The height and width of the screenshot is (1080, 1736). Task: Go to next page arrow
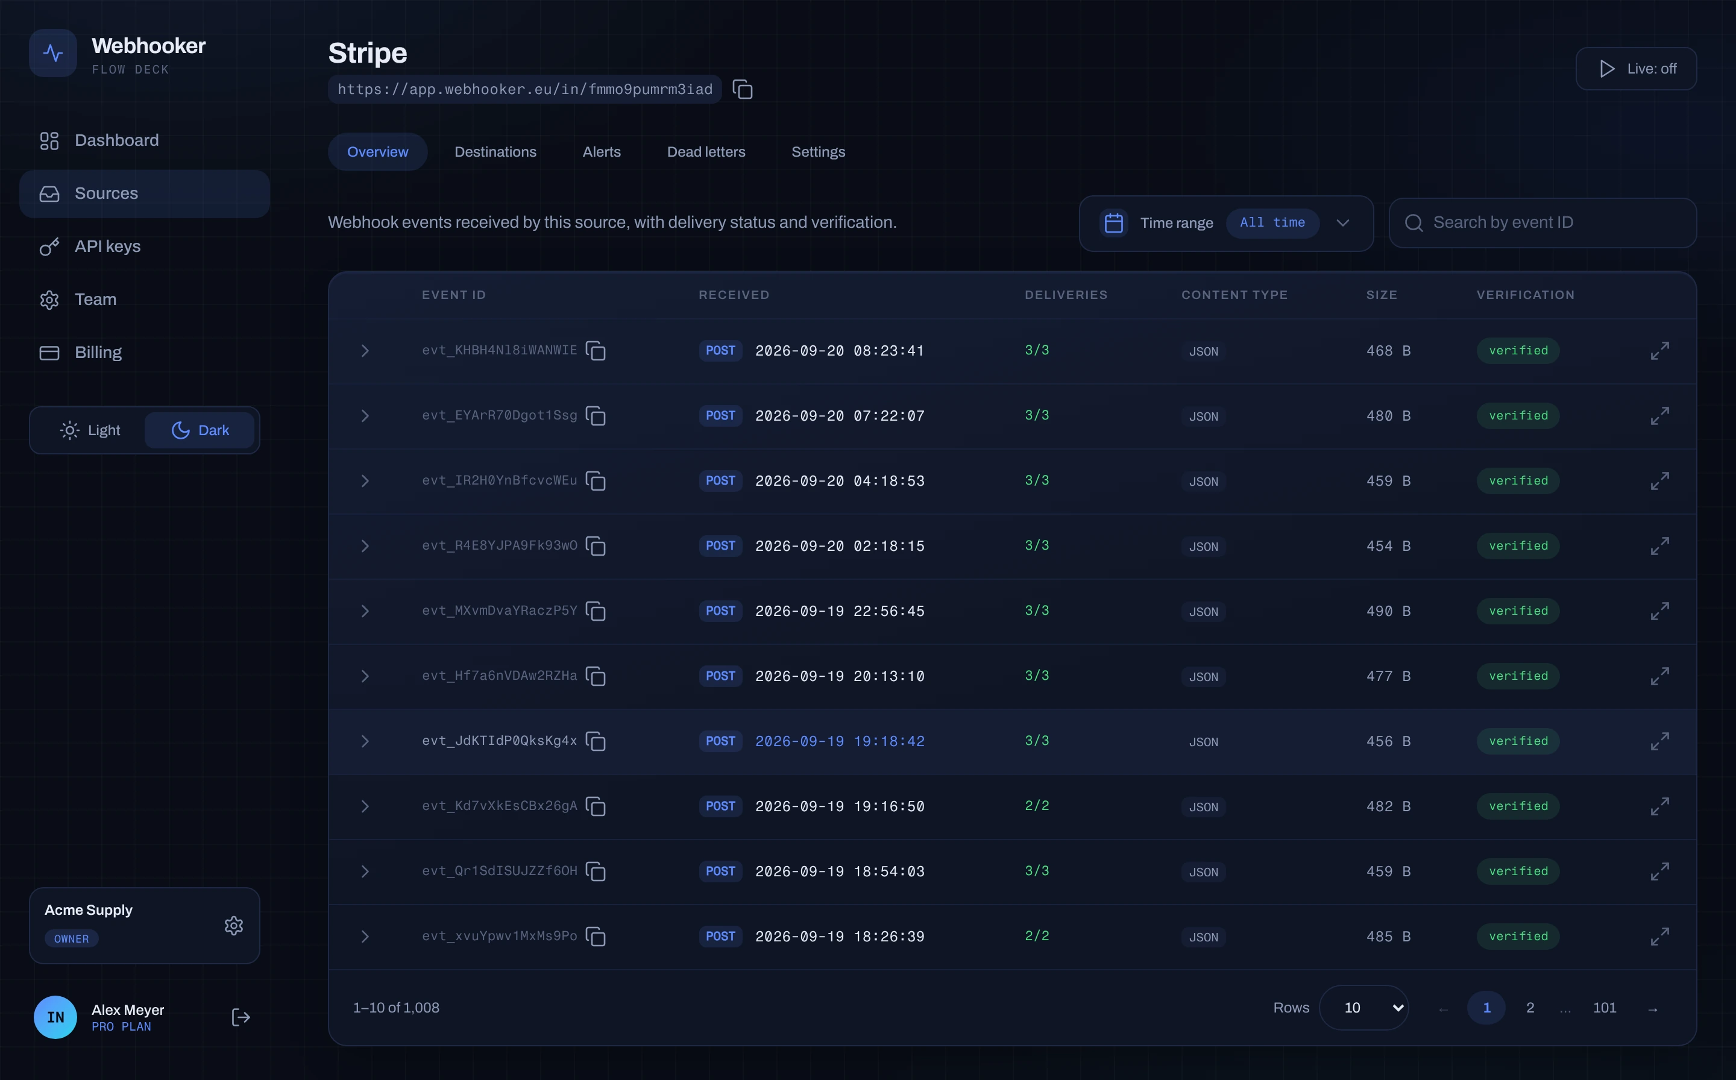[1652, 1008]
